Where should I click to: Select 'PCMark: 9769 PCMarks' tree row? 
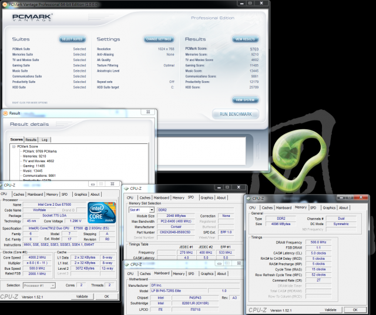click(x=40, y=152)
